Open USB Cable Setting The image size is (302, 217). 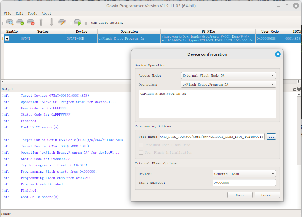tap(107, 23)
